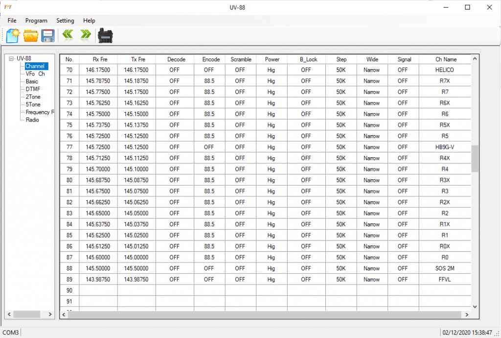
Task: Click the Tx Fre column header
Action: [x=137, y=59]
